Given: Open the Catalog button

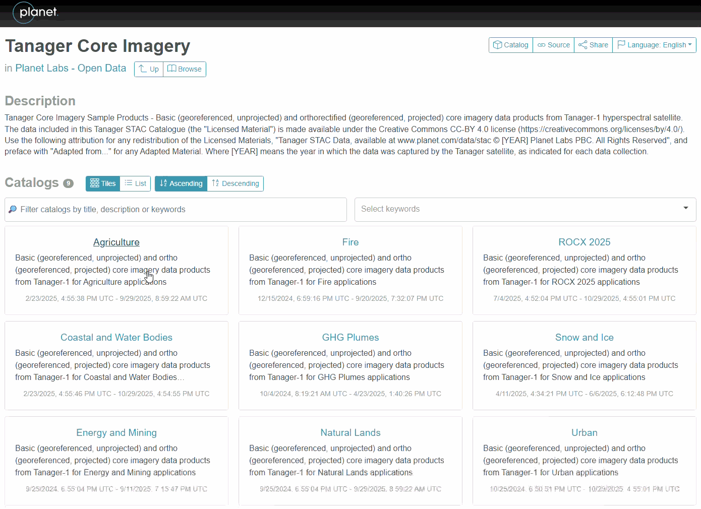Looking at the screenshot, I should click(x=511, y=45).
